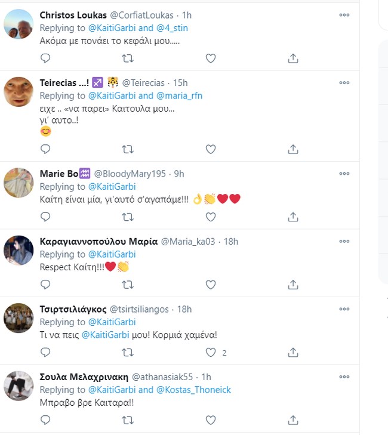
Task: Retweet Marie Bo's tweet
Action: point(128,217)
